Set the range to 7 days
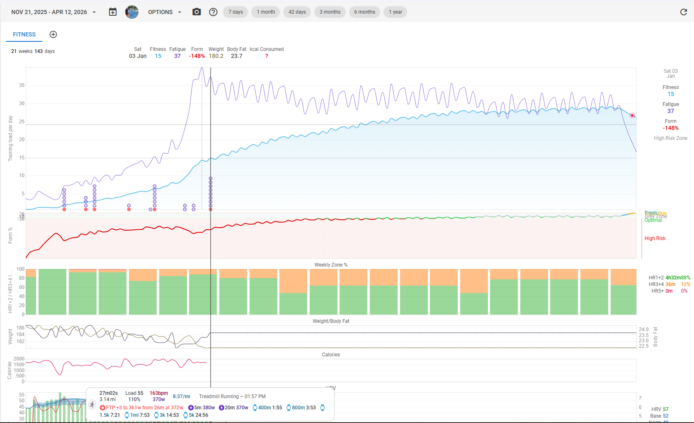The width and height of the screenshot is (694, 423). pyautogui.click(x=235, y=12)
